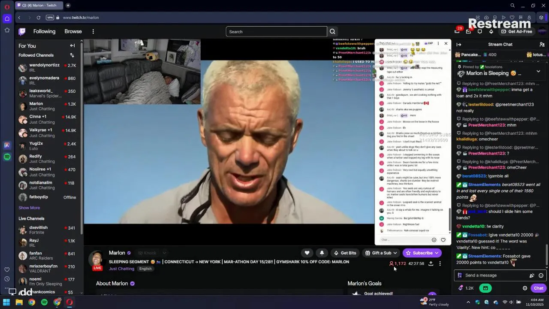Sort followed channels with arrows icon
The width and height of the screenshot is (549, 309).
click(x=72, y=55)
